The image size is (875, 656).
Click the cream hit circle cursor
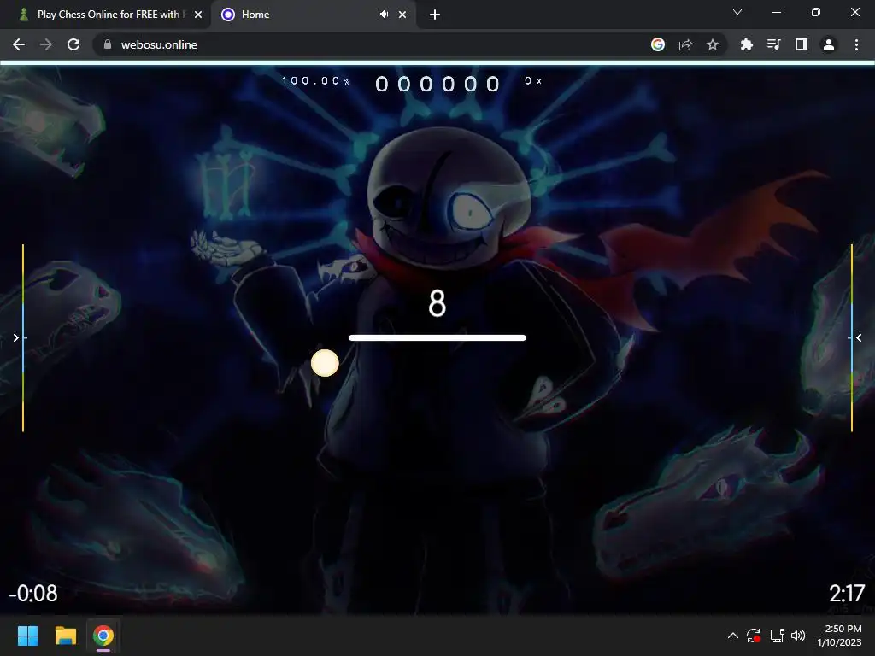coord(325,363)
